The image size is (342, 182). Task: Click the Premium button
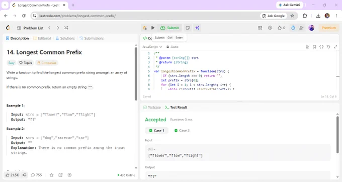tap(328, 28)
